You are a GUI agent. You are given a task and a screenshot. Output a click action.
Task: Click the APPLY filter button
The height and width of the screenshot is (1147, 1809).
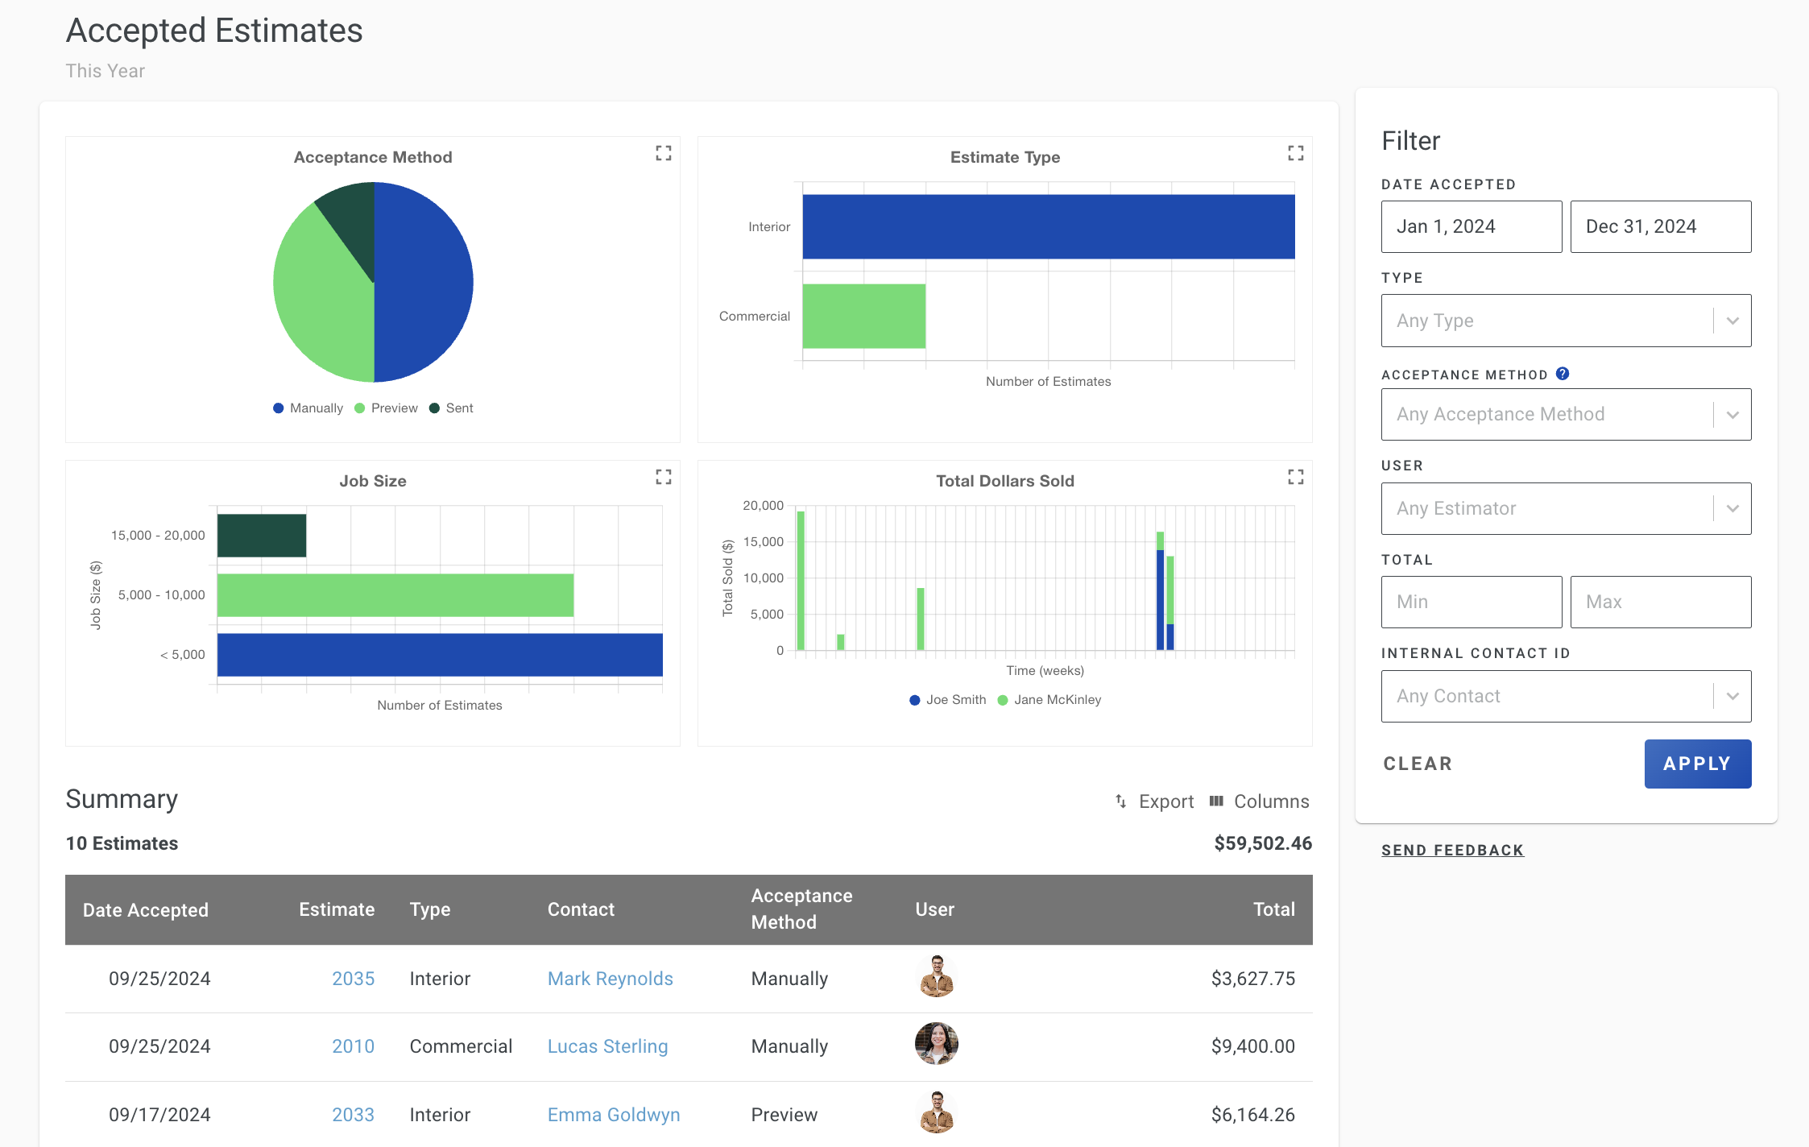(1698, 764)
